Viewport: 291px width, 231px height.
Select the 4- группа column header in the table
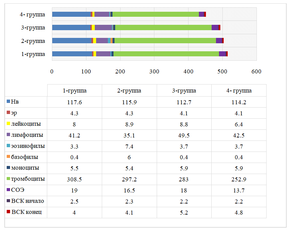(x=239, y=91)
